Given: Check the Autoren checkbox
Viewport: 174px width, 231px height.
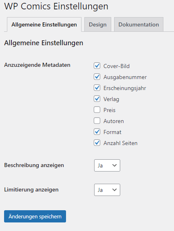Looking at the screenshot, I should point(97,121).
